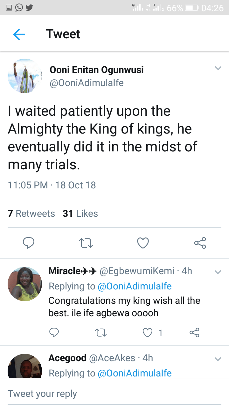Viewport: 229px width, 408px height.
Task: Expand options chevron on Miracle's reply
Action: point(218,272)
